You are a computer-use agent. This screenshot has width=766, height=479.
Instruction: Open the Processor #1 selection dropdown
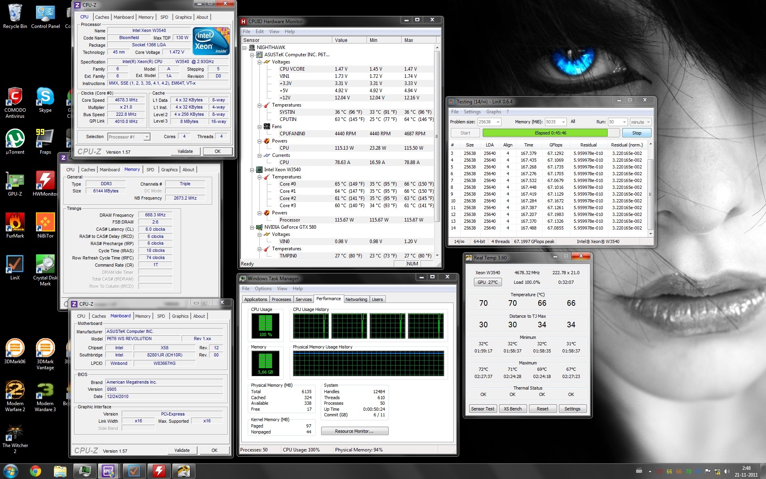[147, 137]
